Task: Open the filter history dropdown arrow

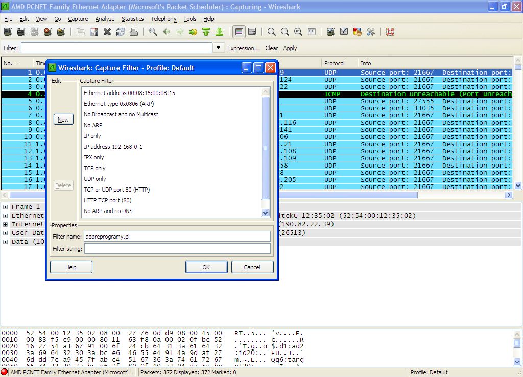Action: click(x=218, y=48)
